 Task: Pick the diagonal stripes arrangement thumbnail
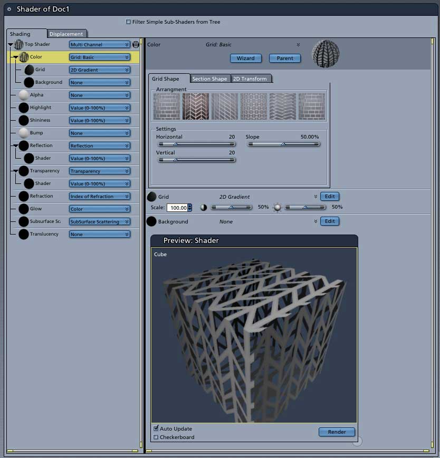pyautogui.click(x=225, y=106)
